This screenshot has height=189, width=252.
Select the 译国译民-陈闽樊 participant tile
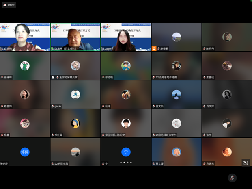tap(126, 123)
